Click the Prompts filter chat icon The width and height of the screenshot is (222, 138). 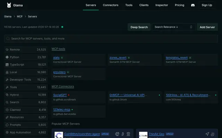pyautogui.click(x=7, y=125)
